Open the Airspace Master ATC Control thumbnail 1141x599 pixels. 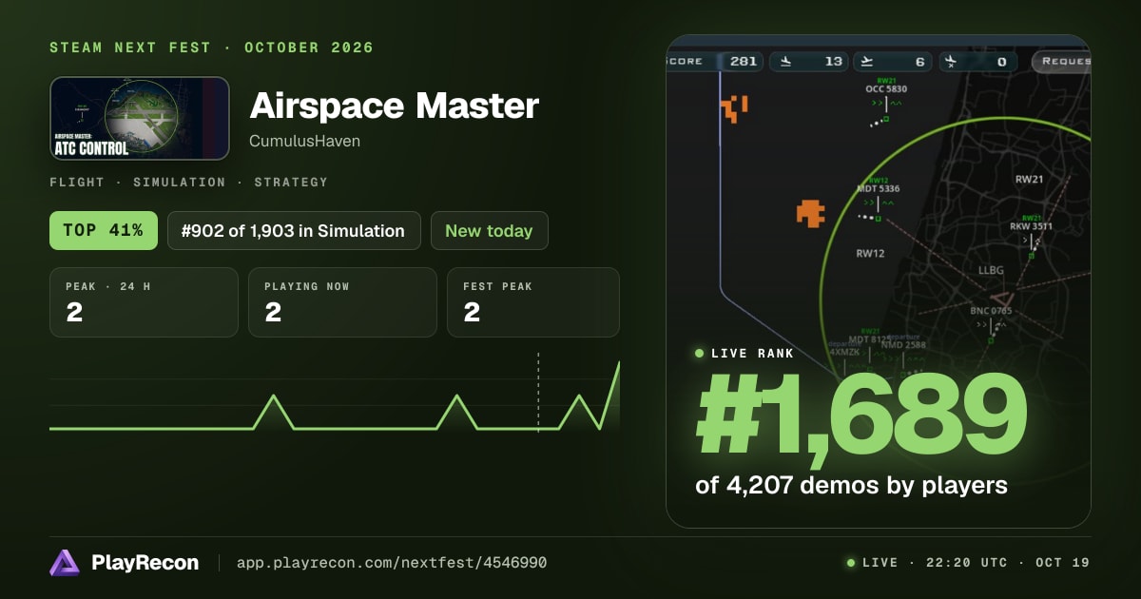pos(140,118)
